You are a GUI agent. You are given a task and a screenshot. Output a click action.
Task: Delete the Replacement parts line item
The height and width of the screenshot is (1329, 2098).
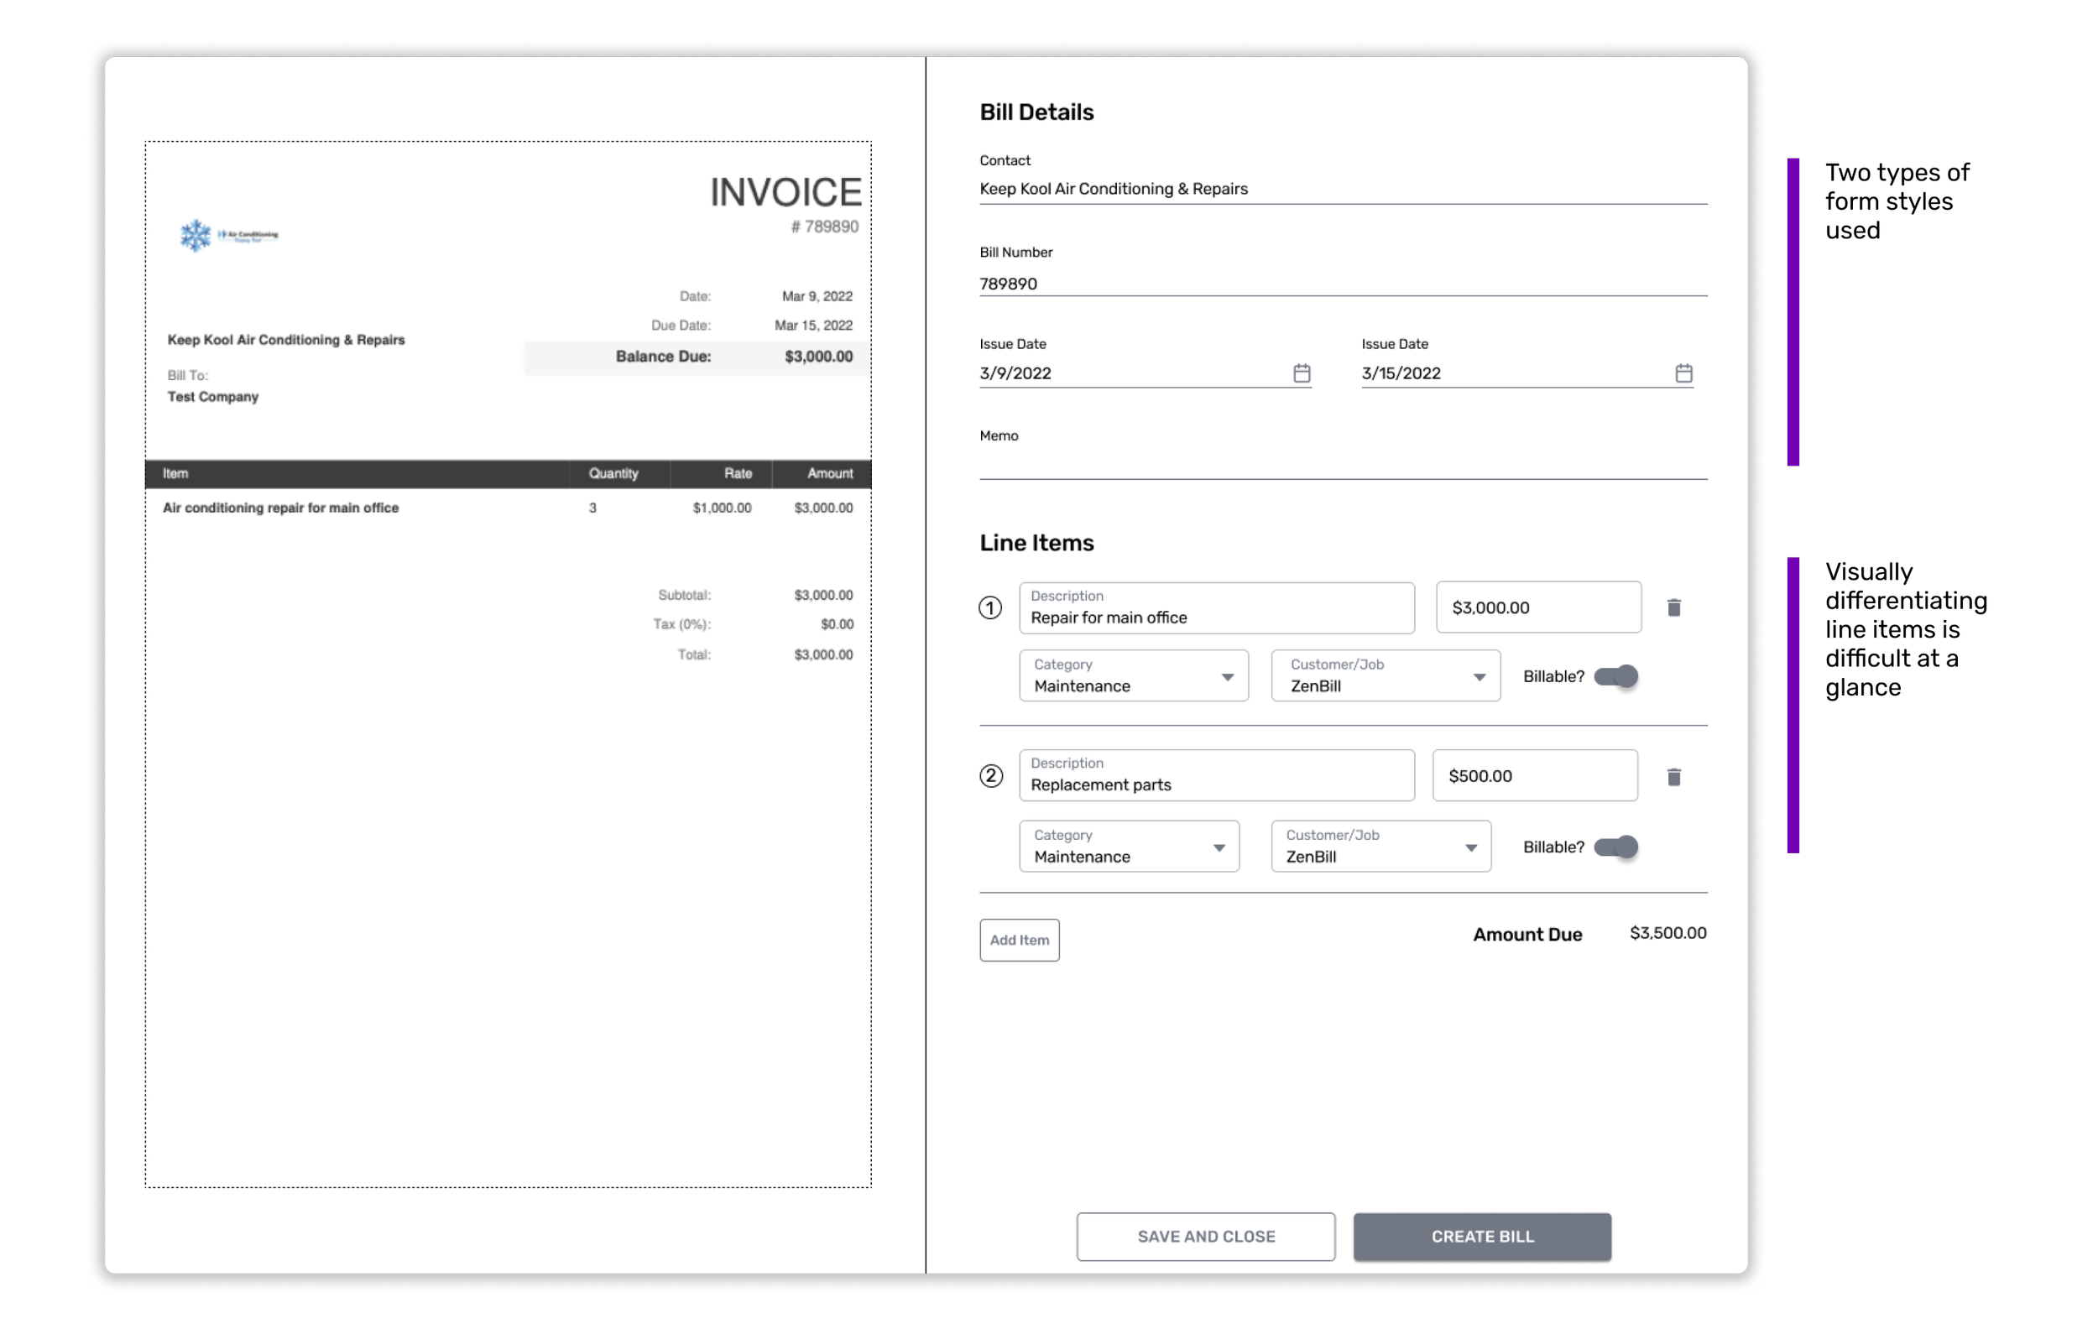(x=1673, y=777)
